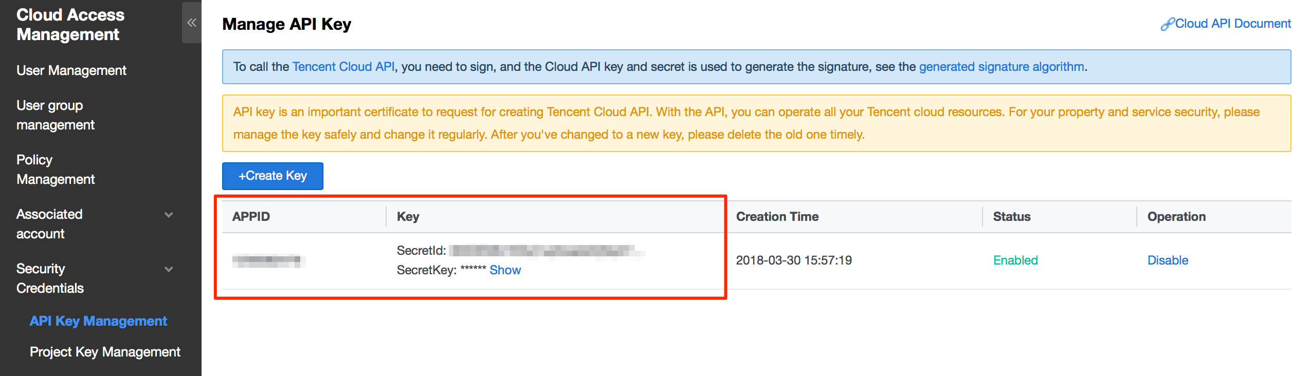The image size is (1309, 376).
Task: Show the hidden SecretKey value
Action: click(505, 270)
